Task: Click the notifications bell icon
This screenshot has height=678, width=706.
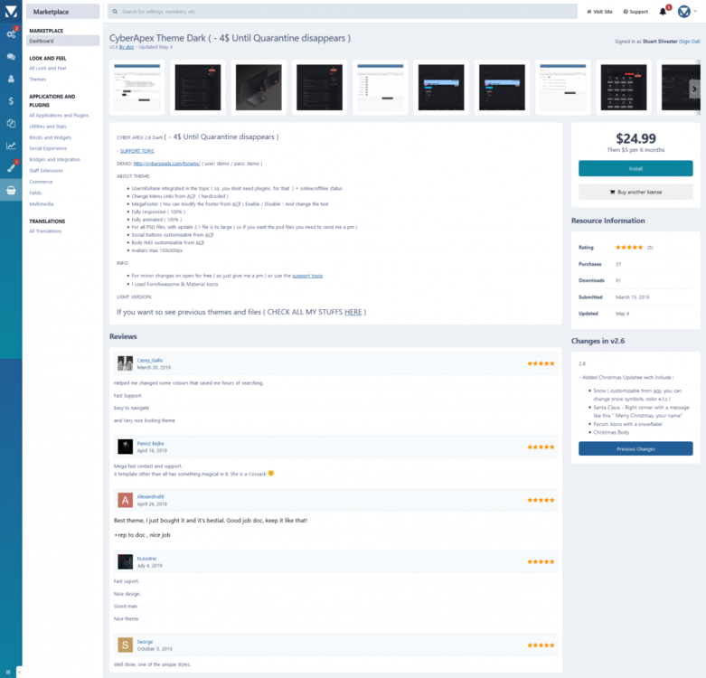Action: coord(663,12)
